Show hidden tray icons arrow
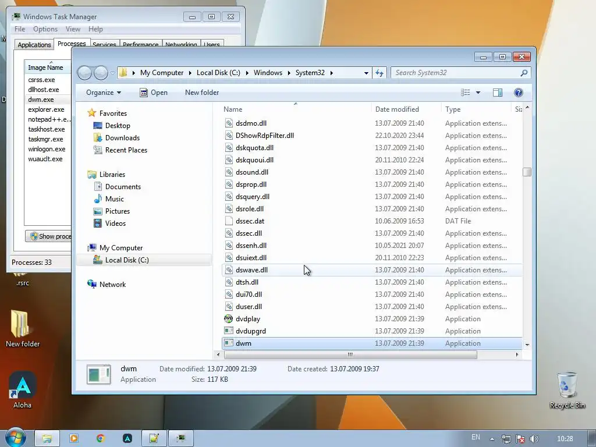The height and width of the screenshot is (447, 596). click(492, 439)
